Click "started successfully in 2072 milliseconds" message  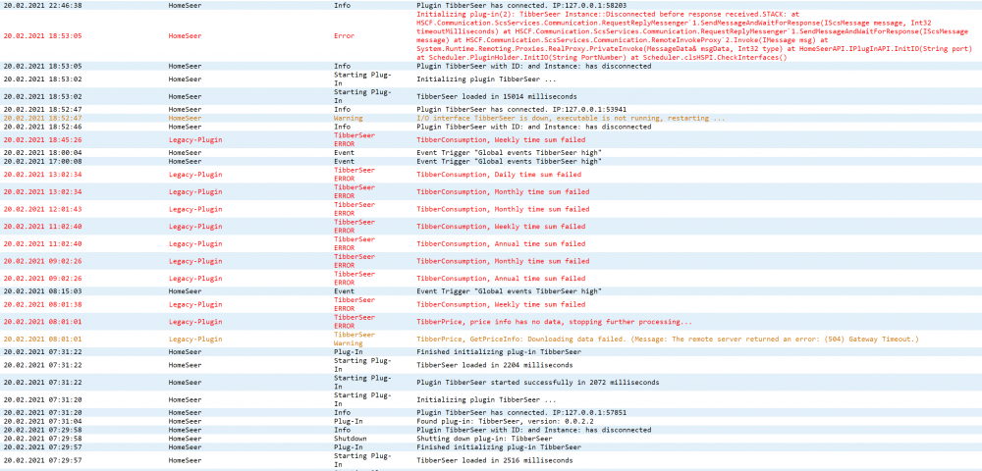tap(537, 382)
